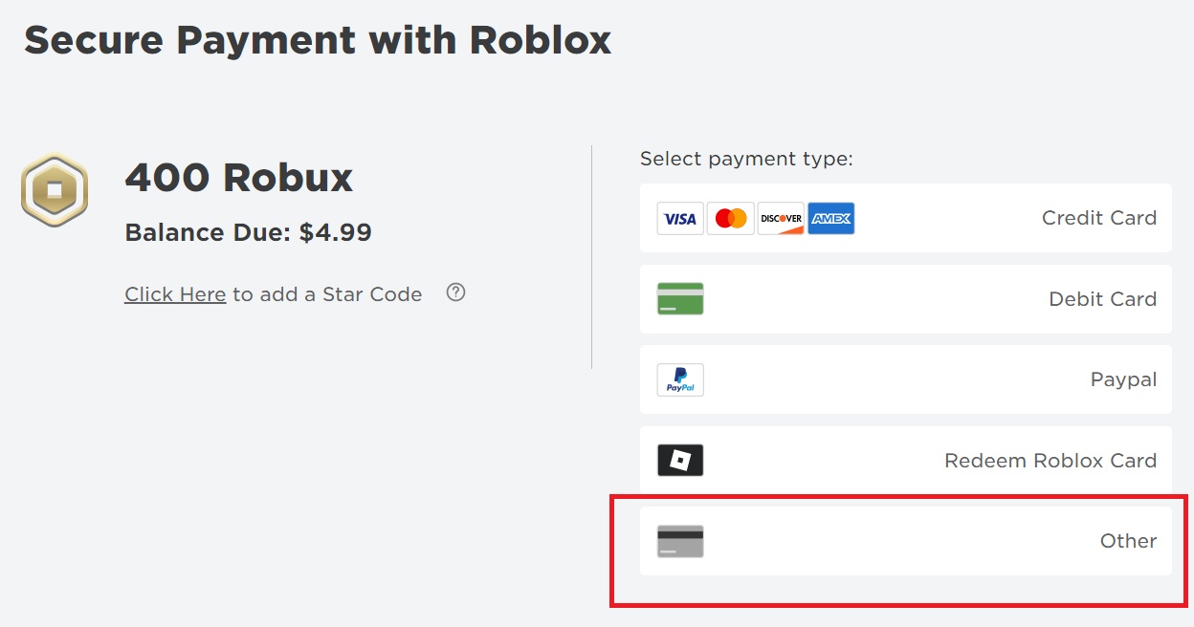Click the "400 Robux" product title
Screen dimensions: 1194x627
[x=239, y=178]
